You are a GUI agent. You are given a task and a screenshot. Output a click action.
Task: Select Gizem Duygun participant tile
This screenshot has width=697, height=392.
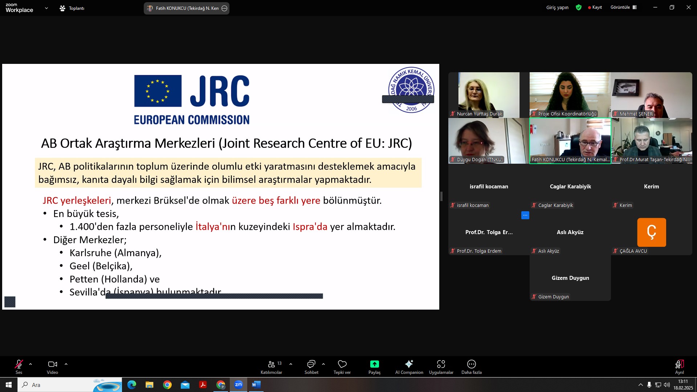570,278
